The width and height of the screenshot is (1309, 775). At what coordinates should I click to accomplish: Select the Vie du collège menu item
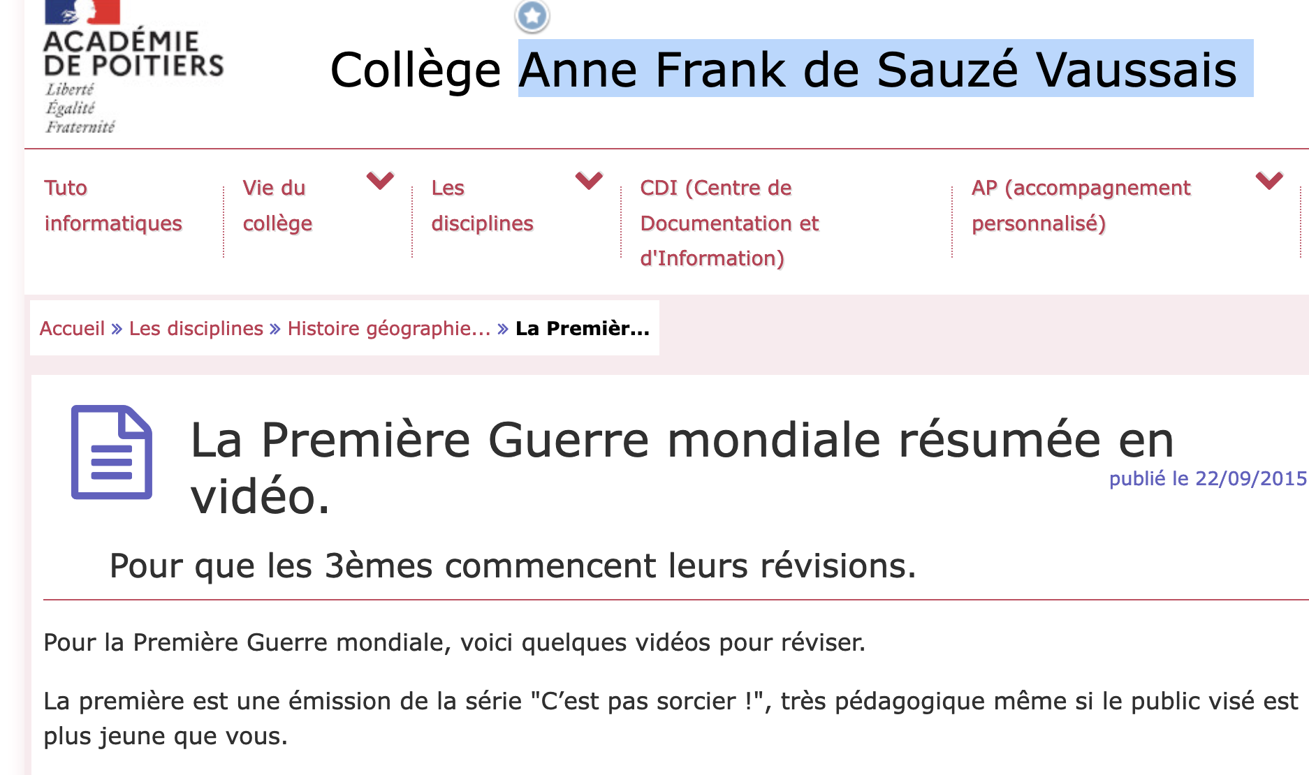[277, 205]
